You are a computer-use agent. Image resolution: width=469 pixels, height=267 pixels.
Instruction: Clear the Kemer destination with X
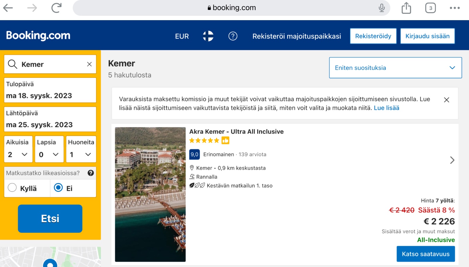89,64
